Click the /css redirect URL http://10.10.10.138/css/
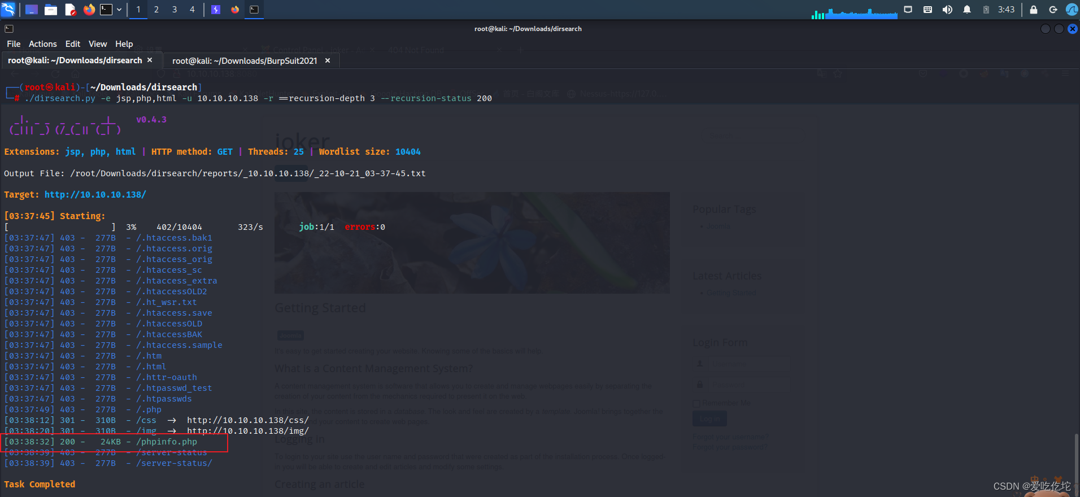The height and width of the screenshot is (497, 1080). click(248, 421)
